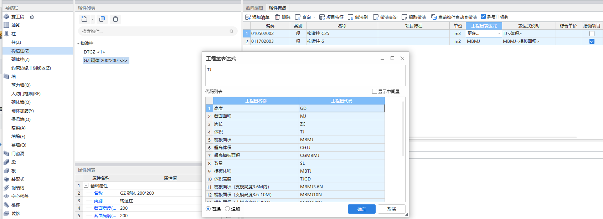This screenshot has width=603, height=219.
Task: Click the 施工段 navigation icon
Action: (x=6, y=16)
